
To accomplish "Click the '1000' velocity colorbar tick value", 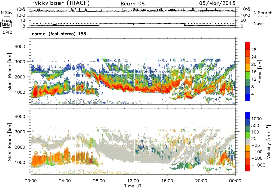I will pyautogui.click(x=257, y=119).
